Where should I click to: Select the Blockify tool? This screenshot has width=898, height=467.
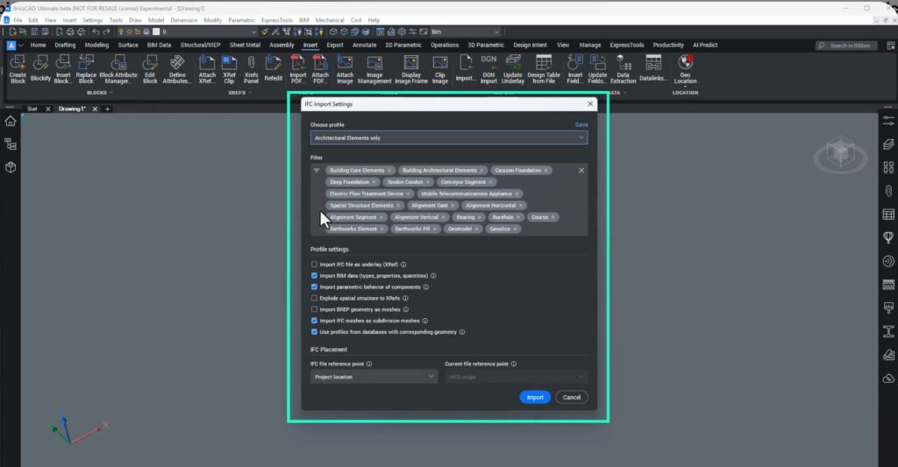point(40,68)
